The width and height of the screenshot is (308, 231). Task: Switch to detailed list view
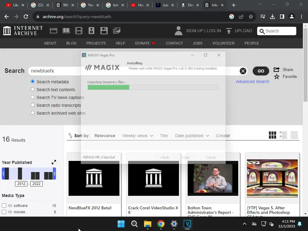283,135
